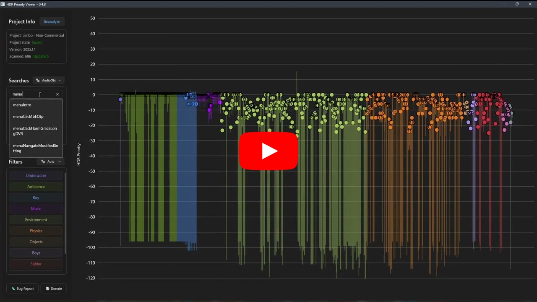Click the HDR Priority axis label
This screenshot has height=302, width=537.
point(78,154)
